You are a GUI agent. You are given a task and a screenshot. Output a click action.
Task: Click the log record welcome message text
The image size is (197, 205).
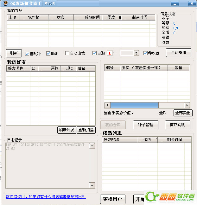pos(45,147)
